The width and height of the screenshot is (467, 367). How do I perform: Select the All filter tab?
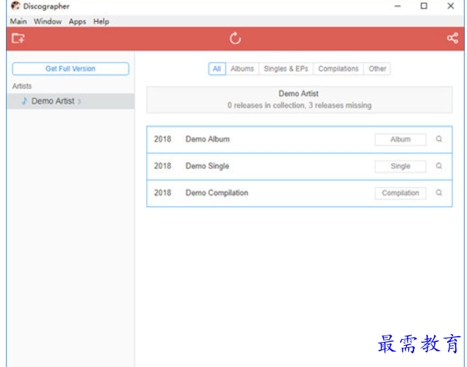(x=217, y=69)
